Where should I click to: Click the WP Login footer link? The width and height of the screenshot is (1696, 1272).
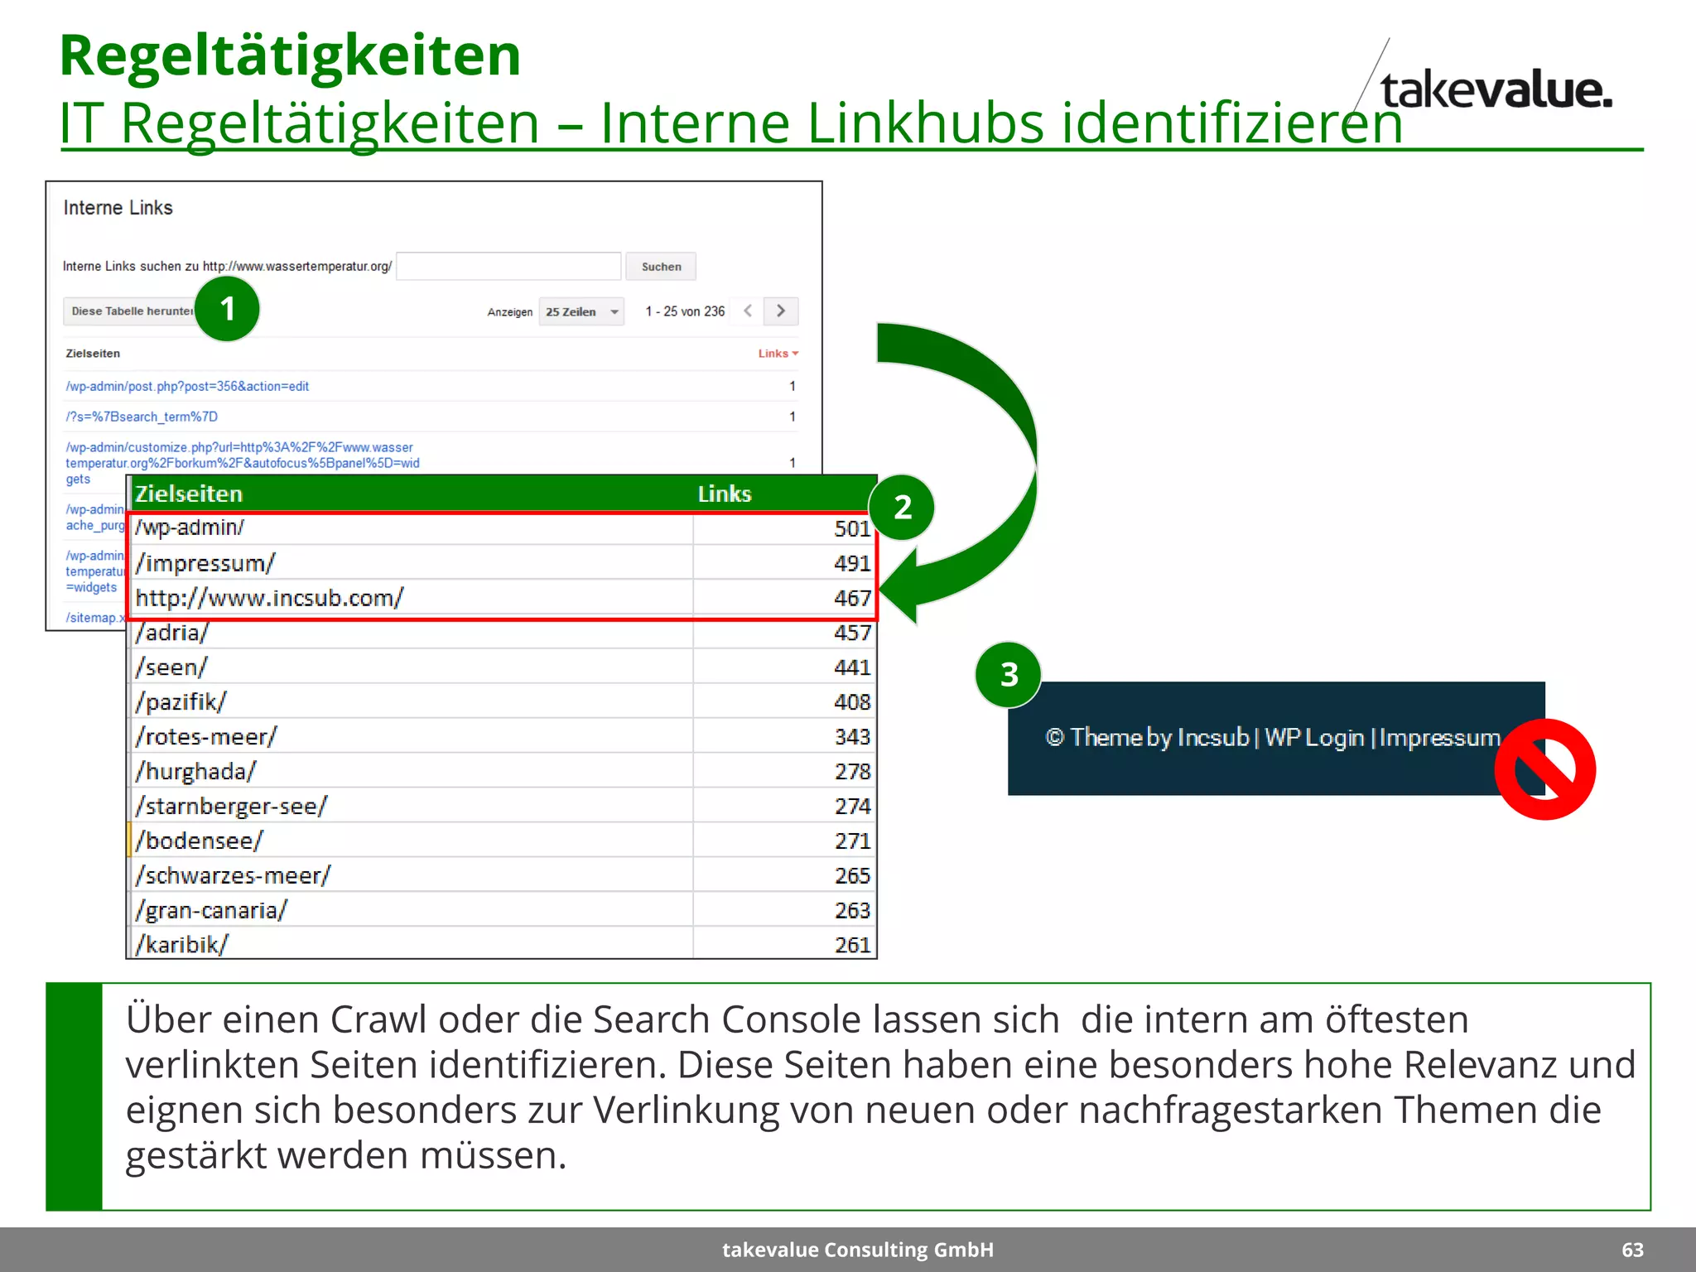(1314, 737)
